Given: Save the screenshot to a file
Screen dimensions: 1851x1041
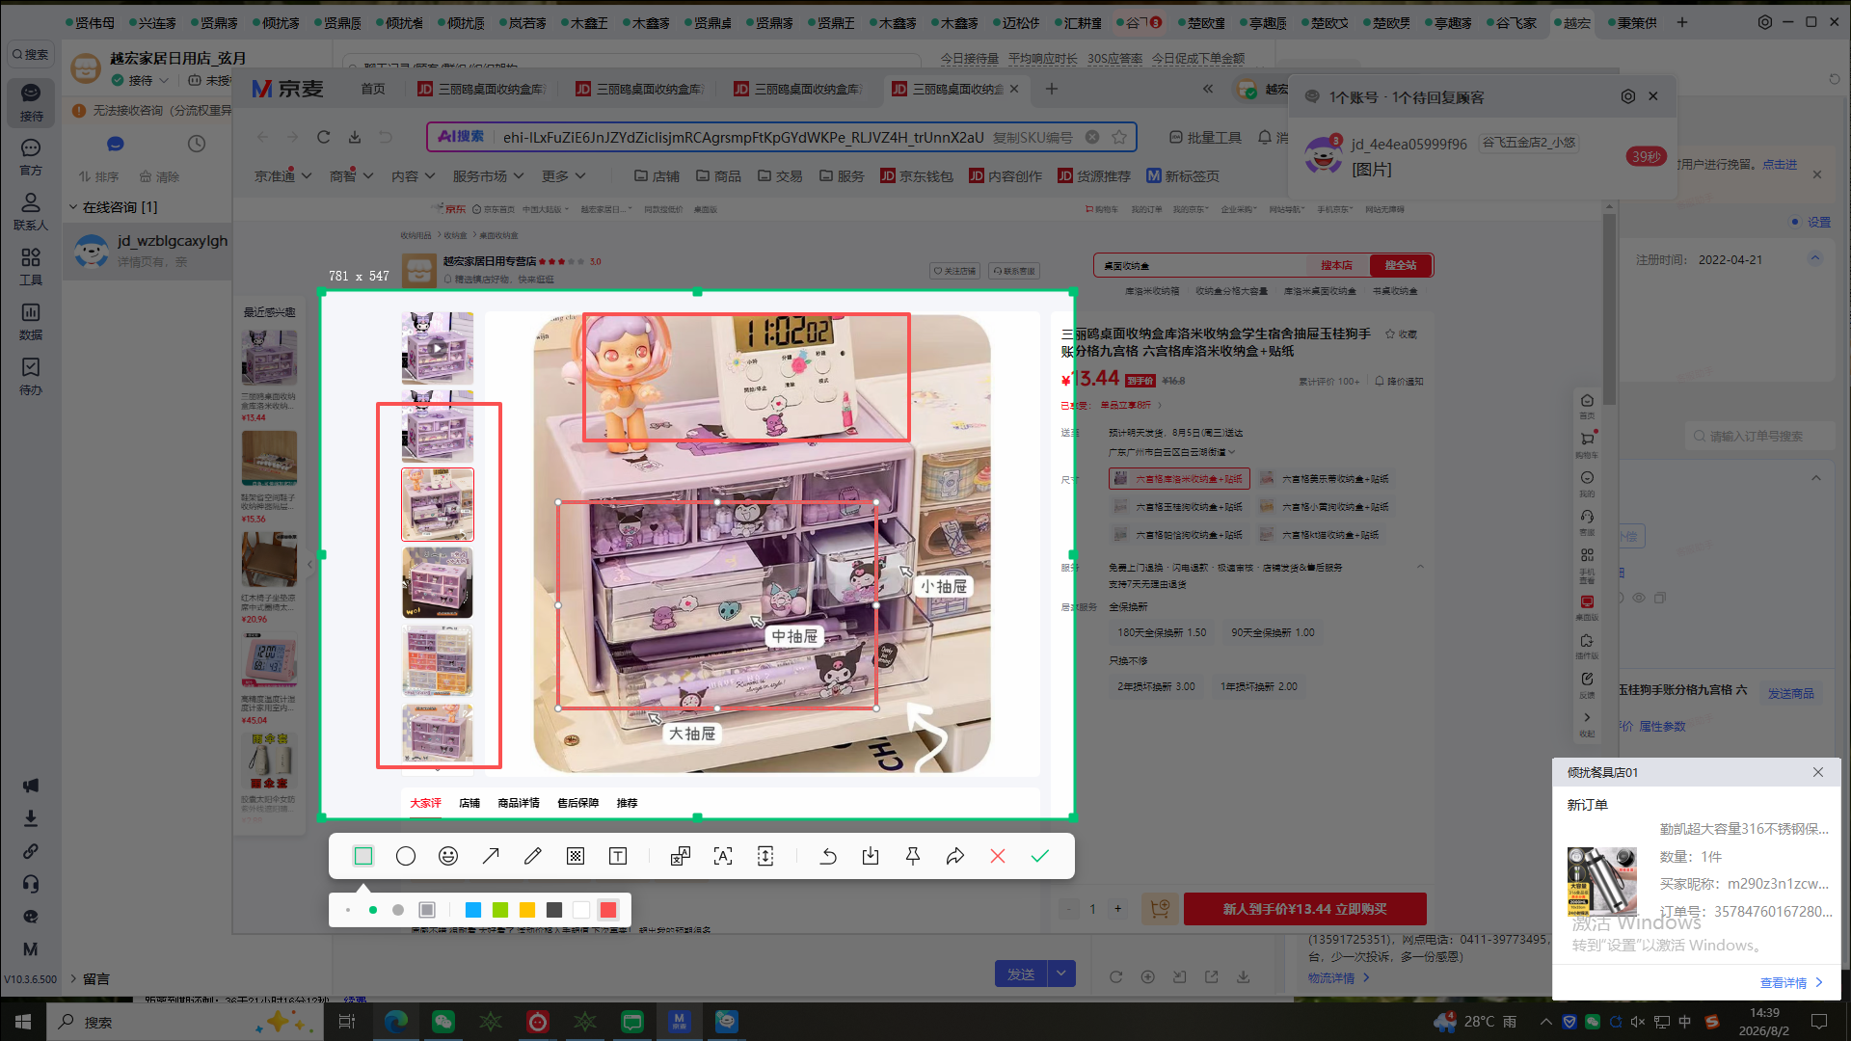Looking at the screenshot, I should pyautogui.click(x=871, y=856).
